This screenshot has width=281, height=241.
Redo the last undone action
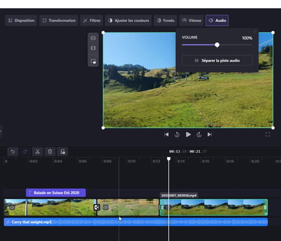pyautogui.click(x=25, y=152)
